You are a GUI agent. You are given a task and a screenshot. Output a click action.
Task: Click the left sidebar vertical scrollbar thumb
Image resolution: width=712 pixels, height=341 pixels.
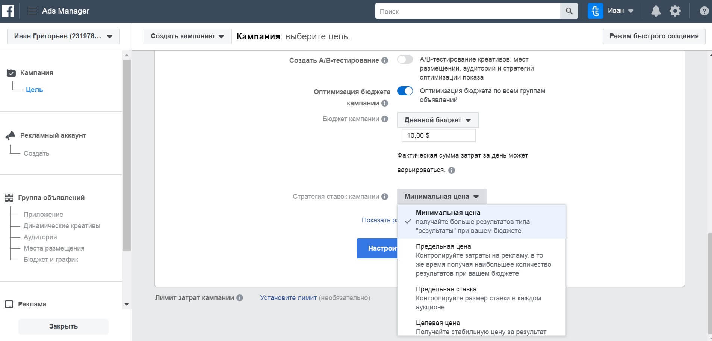coord(127,155)
